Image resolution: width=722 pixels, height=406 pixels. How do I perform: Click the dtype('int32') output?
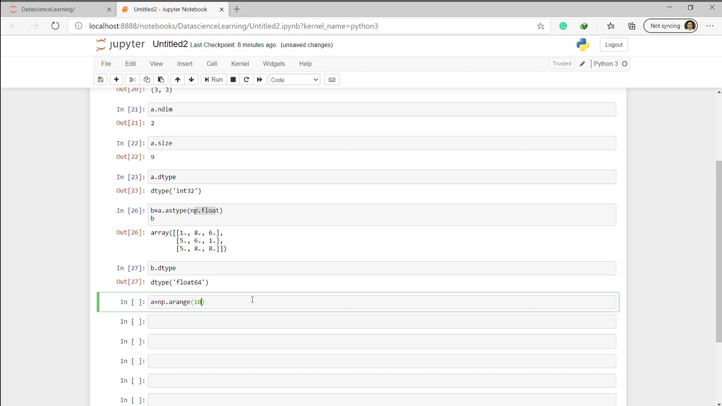(x=176, y=191)
